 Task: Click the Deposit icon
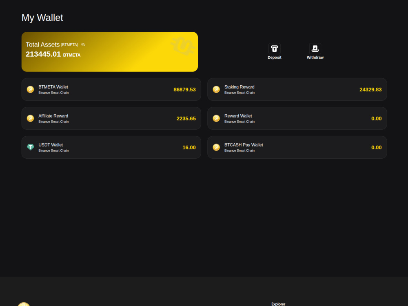(274, 49)
